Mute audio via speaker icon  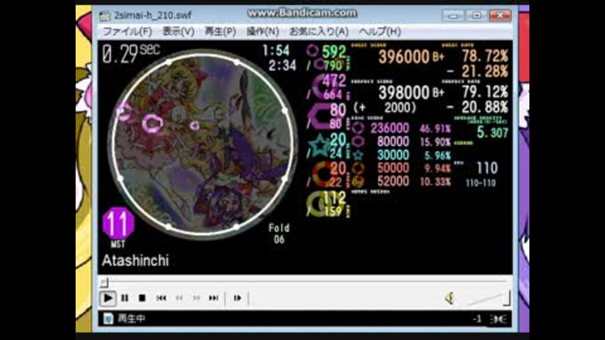coord(449,298)
